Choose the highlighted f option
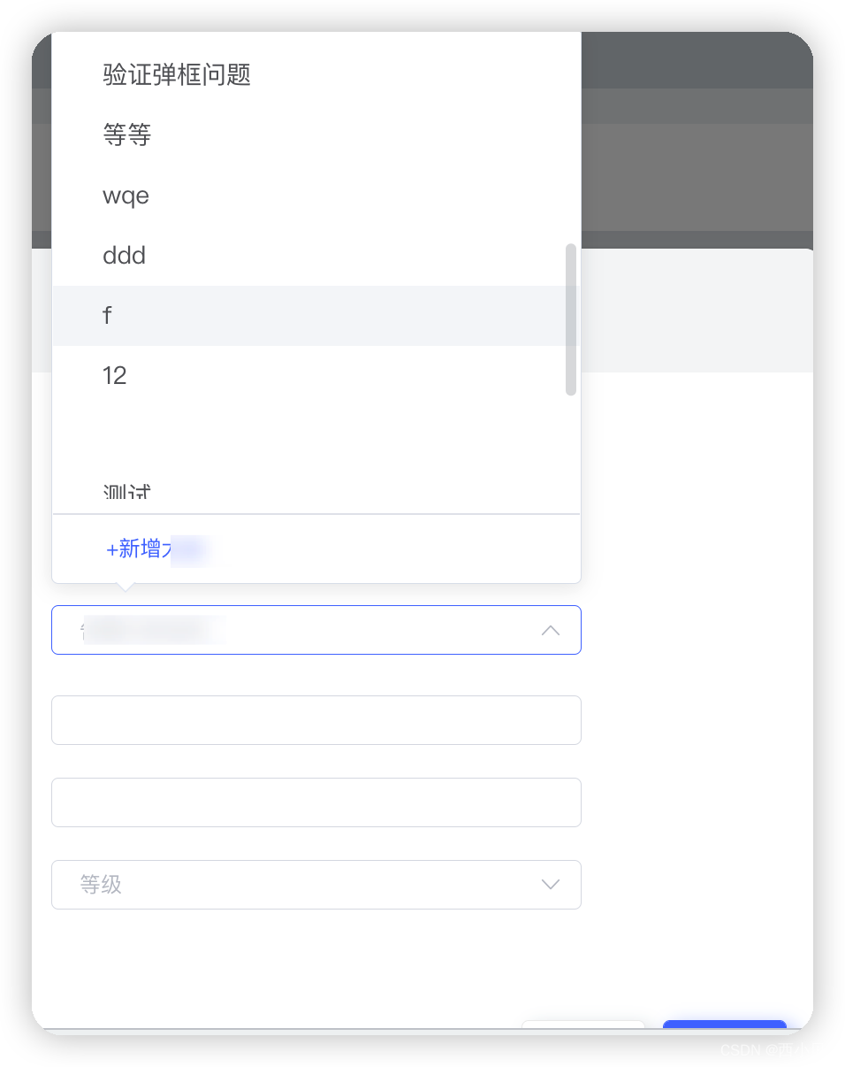Viewport: 845px width, 1067px height. click(316, 316)
